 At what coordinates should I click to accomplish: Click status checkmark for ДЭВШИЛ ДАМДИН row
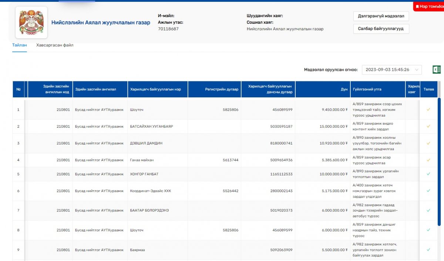coord(428,143)
